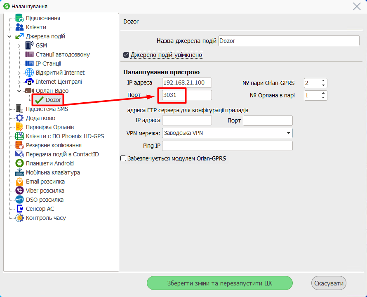Select the Планшети Android icon
This screenshot has height=297, width=367.
pyautogui.click(x=19, y=163)
